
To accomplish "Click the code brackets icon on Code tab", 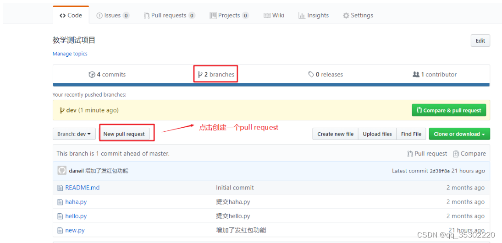I will click(63, 15).
